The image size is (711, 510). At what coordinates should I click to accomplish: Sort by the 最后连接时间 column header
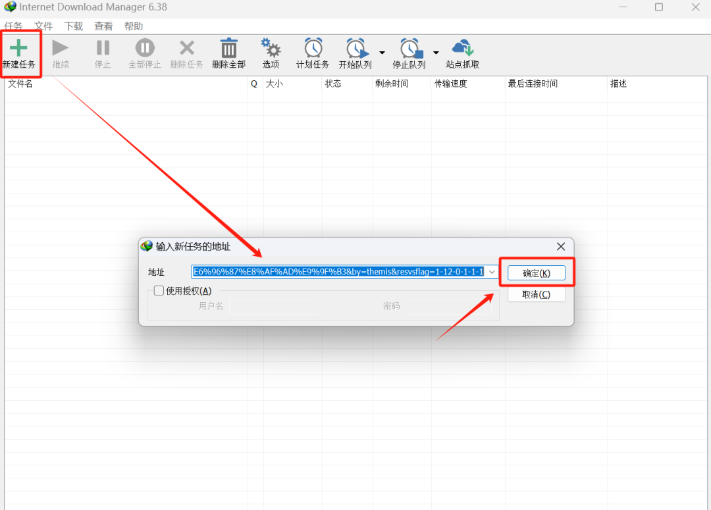(x=556, y=84)
